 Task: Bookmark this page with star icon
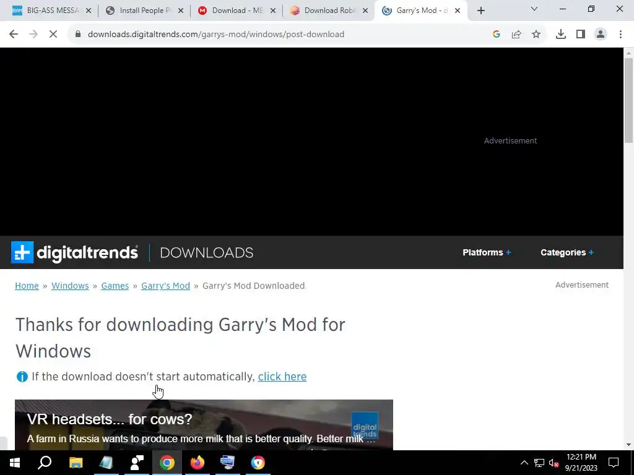(x=536, y=35)
